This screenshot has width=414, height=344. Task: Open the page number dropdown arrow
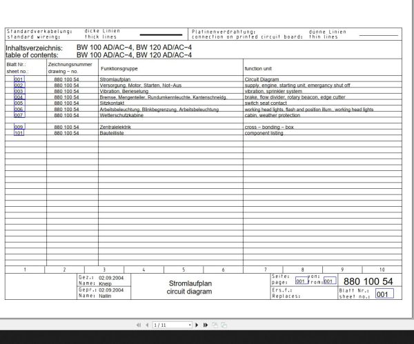click(190, 325)
